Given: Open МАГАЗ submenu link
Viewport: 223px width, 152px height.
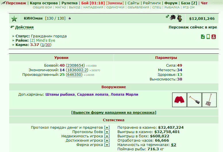Looking at the screenshot, I should click(60, 7).
